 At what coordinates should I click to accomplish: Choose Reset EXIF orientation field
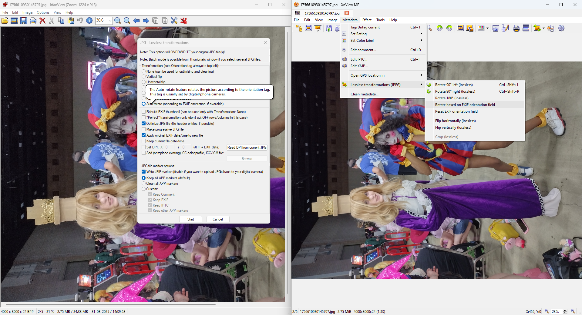coord(475,111)
